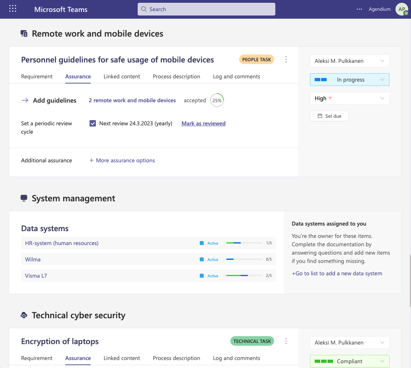Open Requirement tab of Personnel guidelines
The width and height of the screenshot is (411, 368).
click(x=37, y=76)
